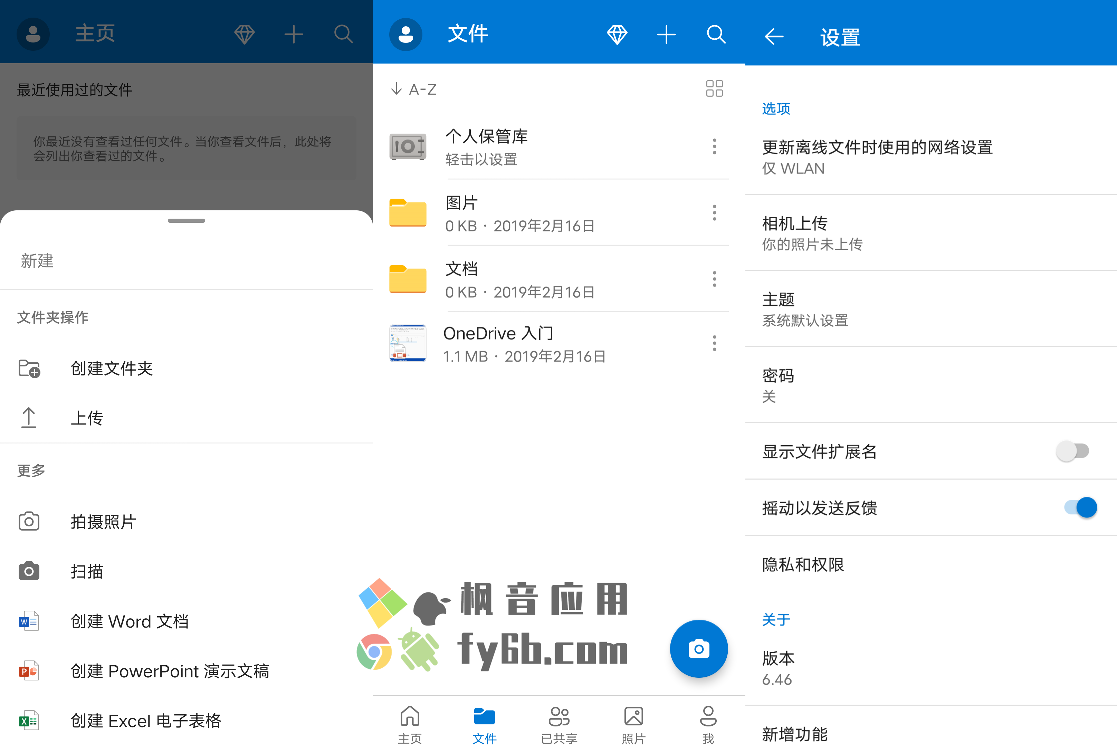The image size is (1117, 753).
Task: Tap dimmed plus icon on 主页 header
Action: click(294, 34)
